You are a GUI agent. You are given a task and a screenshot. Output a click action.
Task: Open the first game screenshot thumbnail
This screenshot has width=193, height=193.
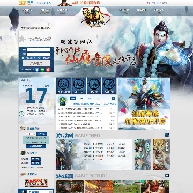pyautogui.click(x=70, y=186)
